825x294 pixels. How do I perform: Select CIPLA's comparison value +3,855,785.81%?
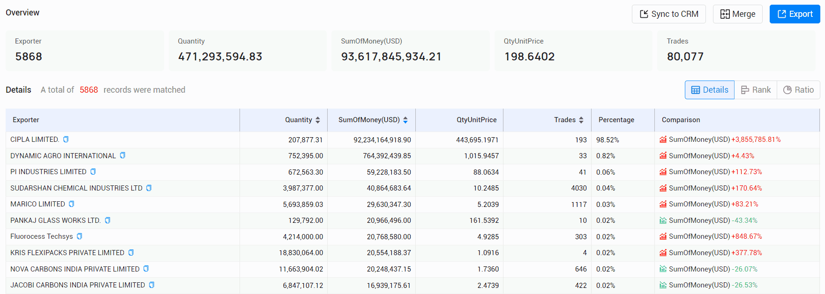click(x=756, y=140)
